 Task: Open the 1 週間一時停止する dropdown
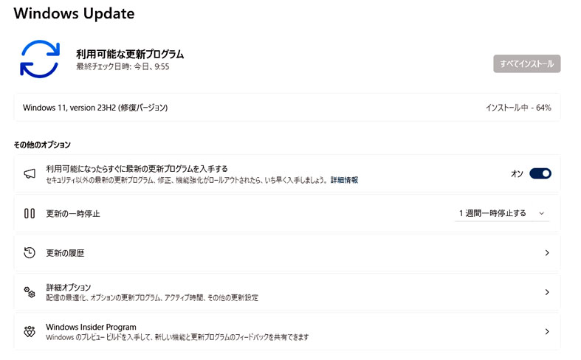[x=502, y=213]
